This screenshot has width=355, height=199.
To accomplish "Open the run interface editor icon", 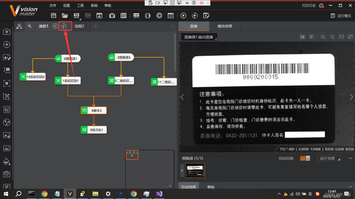I will [x=206, y=16].
